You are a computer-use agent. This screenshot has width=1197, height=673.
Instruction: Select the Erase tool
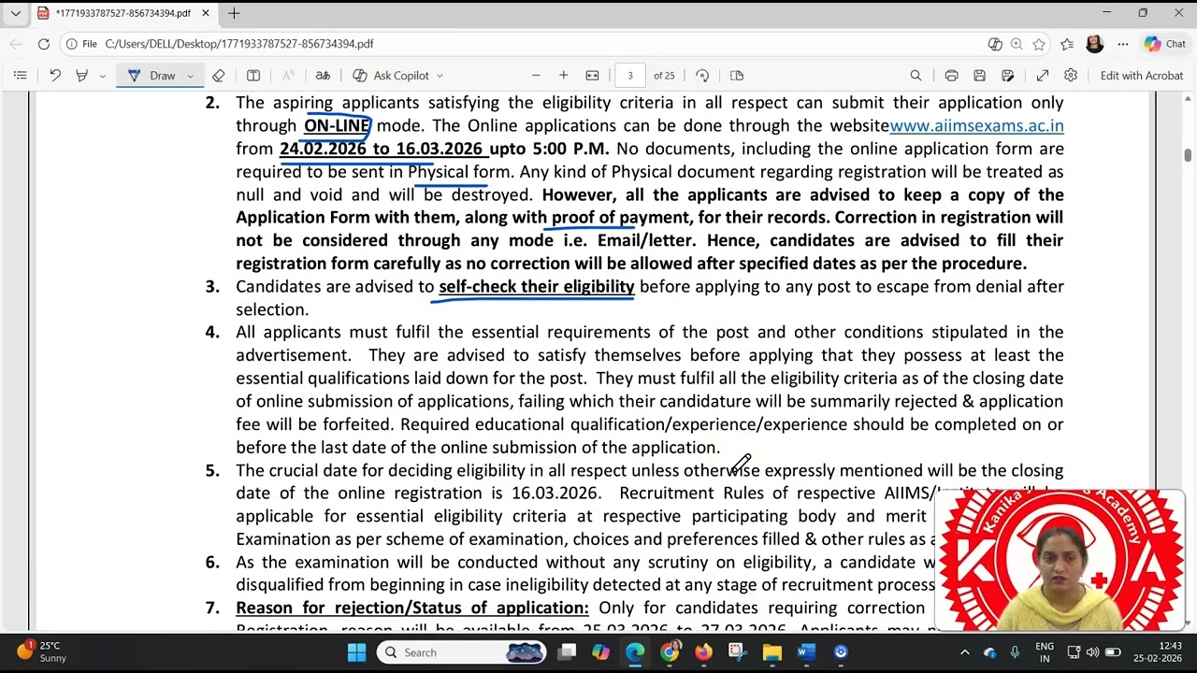pyautogui.click(x=219, y=76)
